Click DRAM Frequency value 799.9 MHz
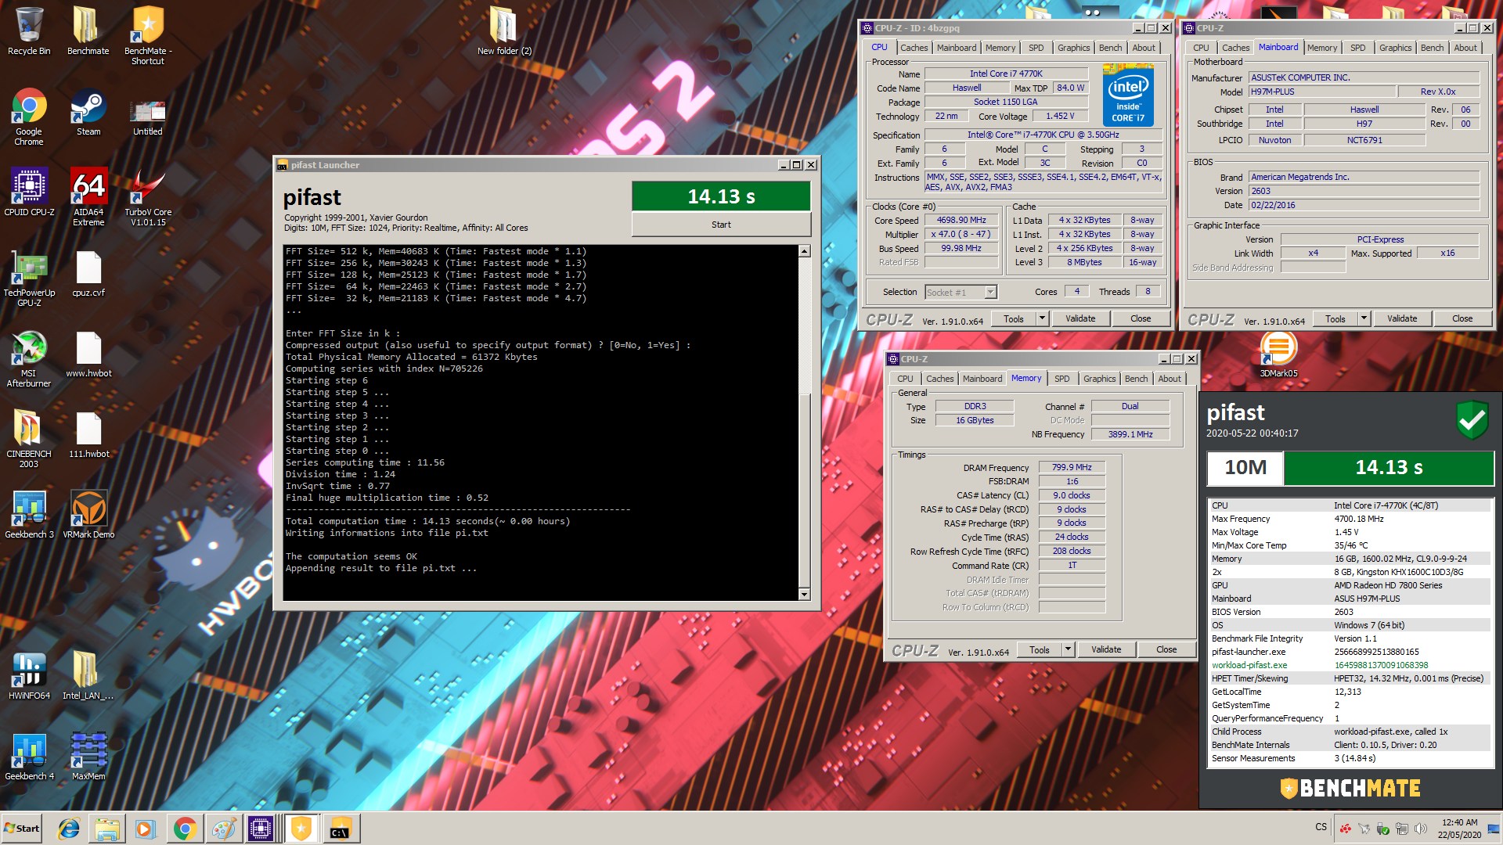Screen dimensions: 1503x845 tap(1072, 467)
